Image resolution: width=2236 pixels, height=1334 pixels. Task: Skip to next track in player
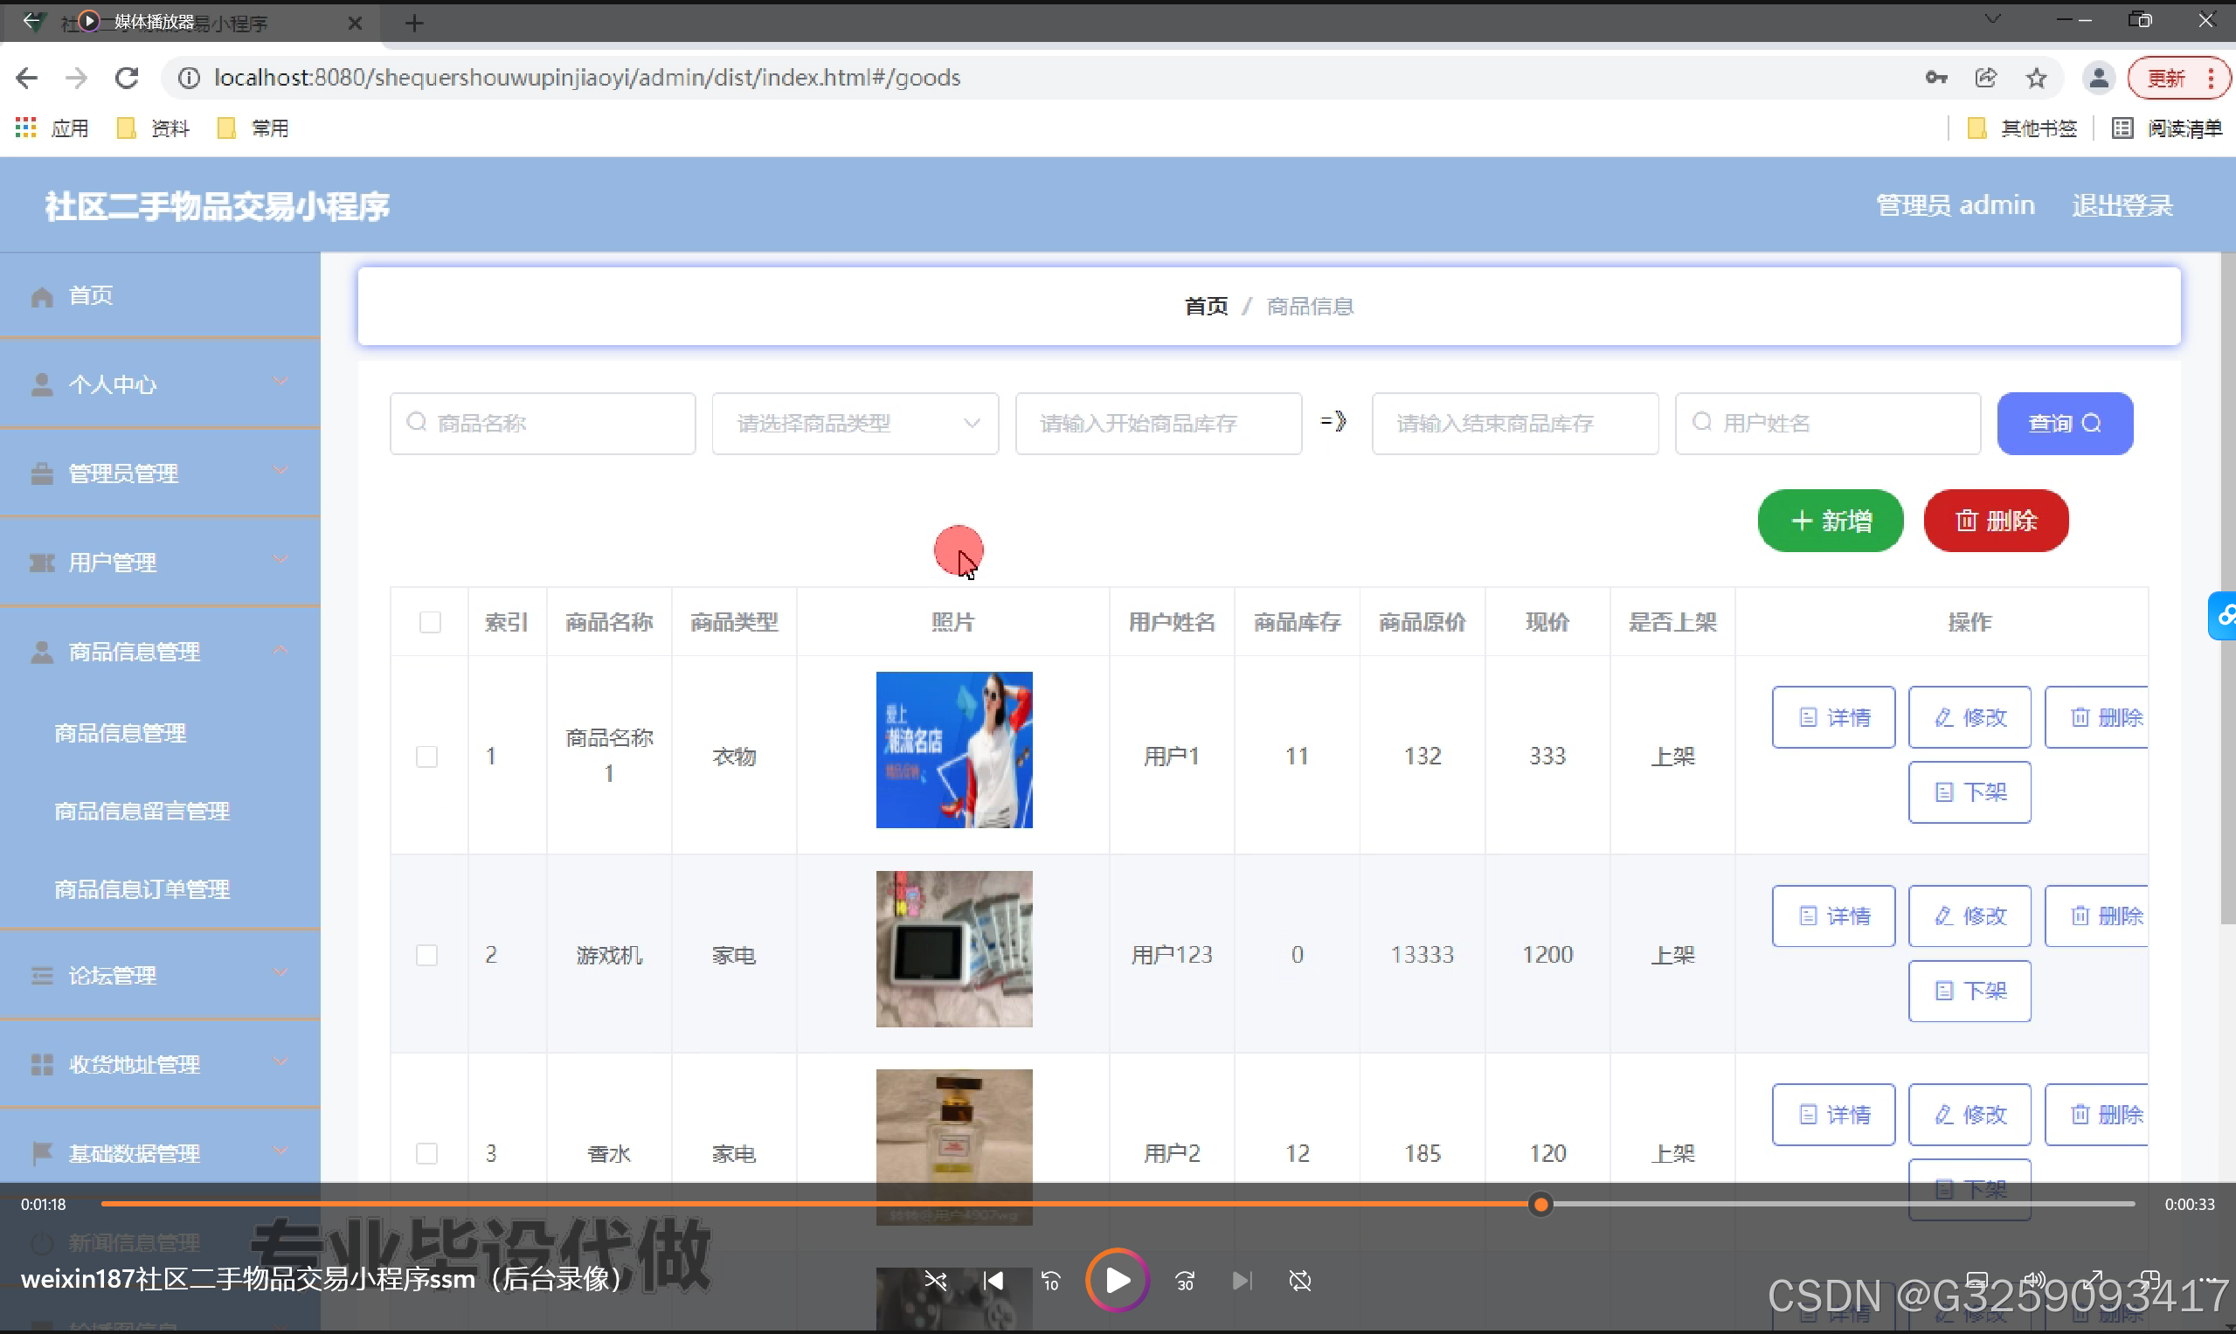(x=1242, y=1280)
